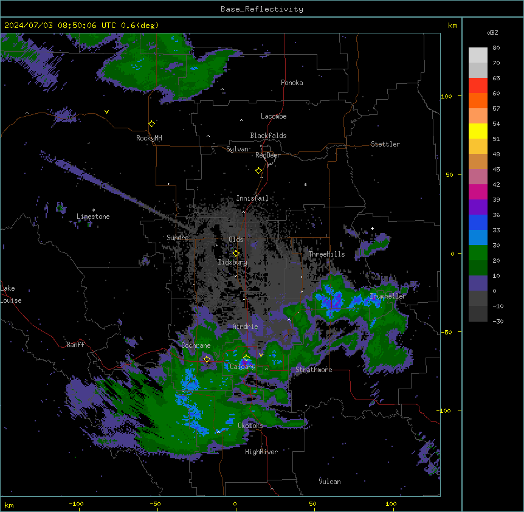The image size is (524, 512).
Task: Select the Calgary label
Action: point(243,367)
